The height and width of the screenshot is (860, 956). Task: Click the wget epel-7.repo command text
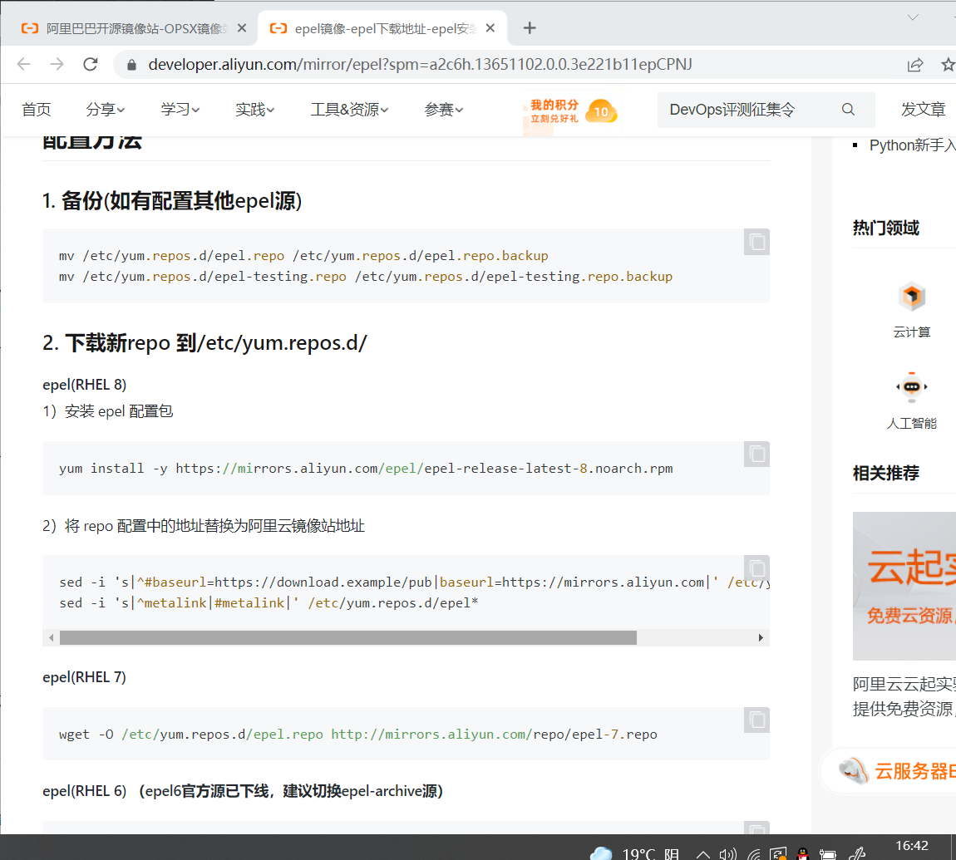click(x=358, y=734)
